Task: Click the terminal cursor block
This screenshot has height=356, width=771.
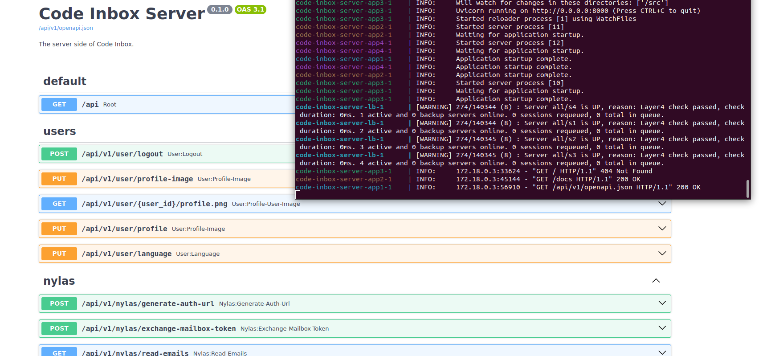Action: pos(298,195)
